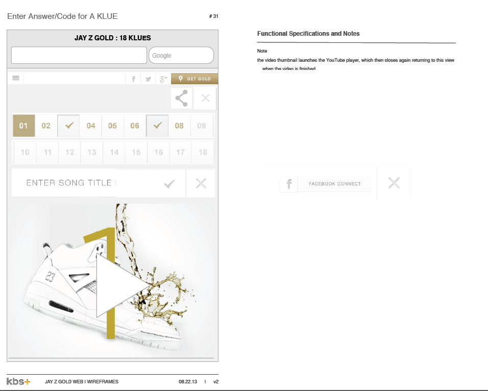
Task: Select locked klue 15
Action: coord(136,152)
